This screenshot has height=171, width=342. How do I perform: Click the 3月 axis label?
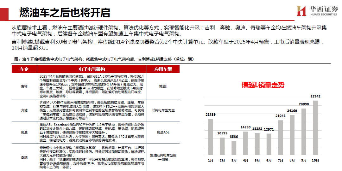tap(234, 160)
